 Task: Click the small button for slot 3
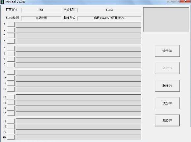point(11,36)
